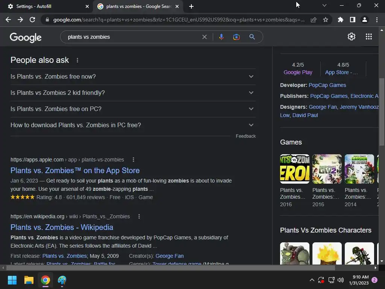Open Chrome from the taskbar
Screen dimensions: 385x289
click(x=45, y=280)
